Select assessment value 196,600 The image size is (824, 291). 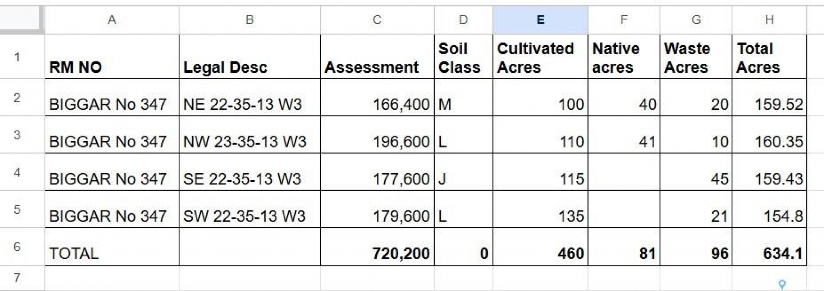(377, 135)
